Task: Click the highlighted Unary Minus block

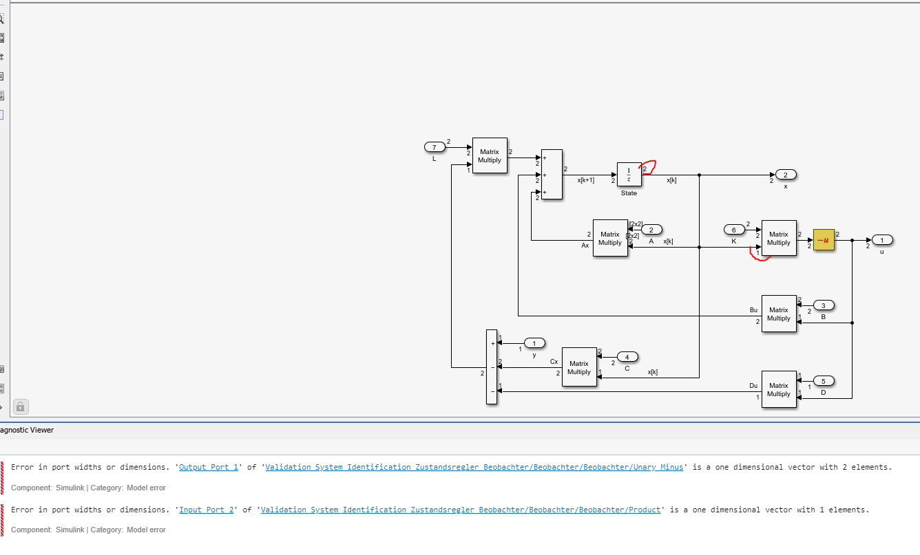Action: click(823, 240)
